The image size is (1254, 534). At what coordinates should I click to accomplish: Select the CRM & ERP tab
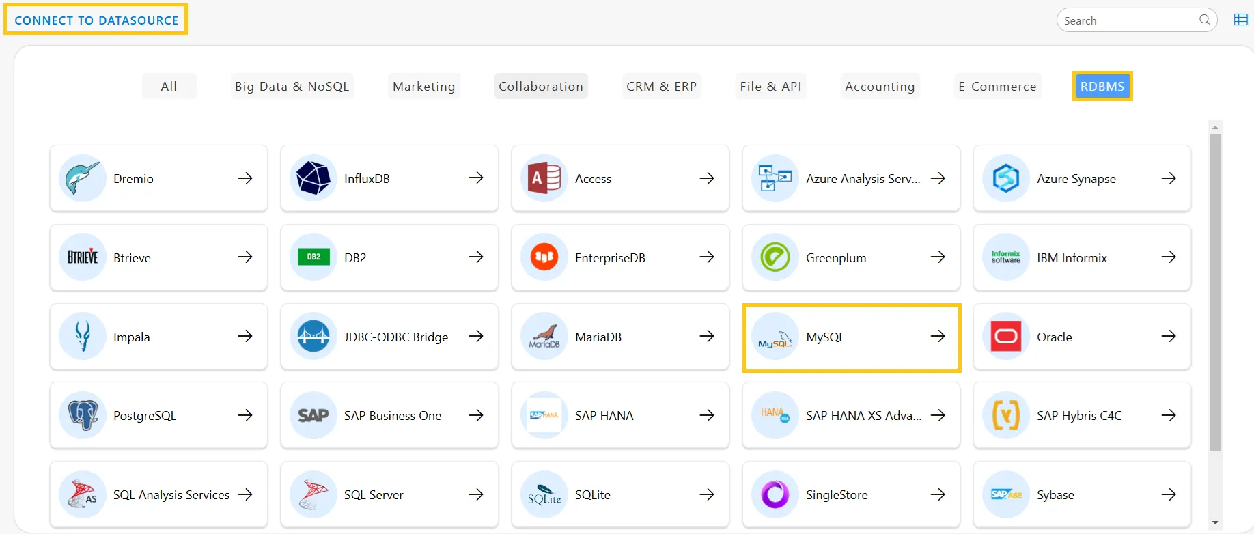pos(661,86)
